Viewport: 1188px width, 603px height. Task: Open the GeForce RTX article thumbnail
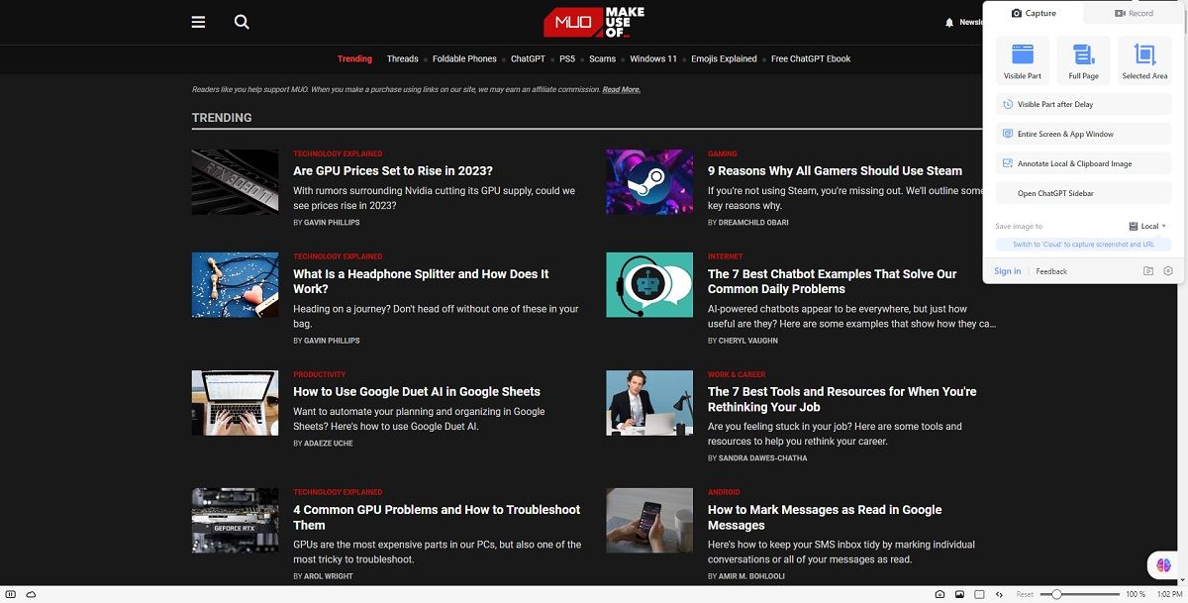235,521
